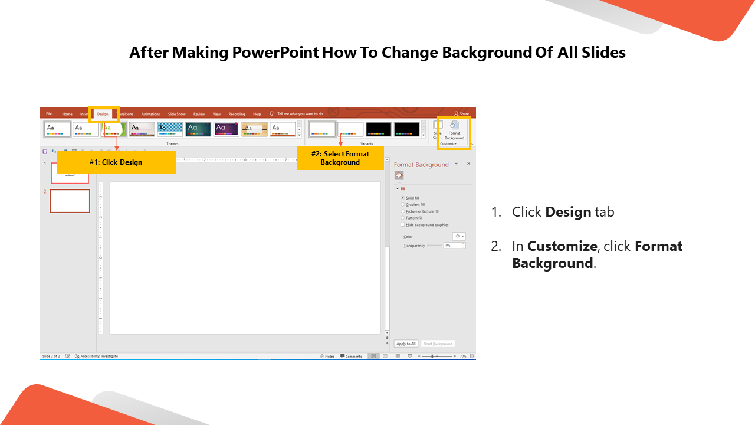Viewport: 755px width, 425px height.
Task: Open the Slide Show tab
Action: point(176,114)
